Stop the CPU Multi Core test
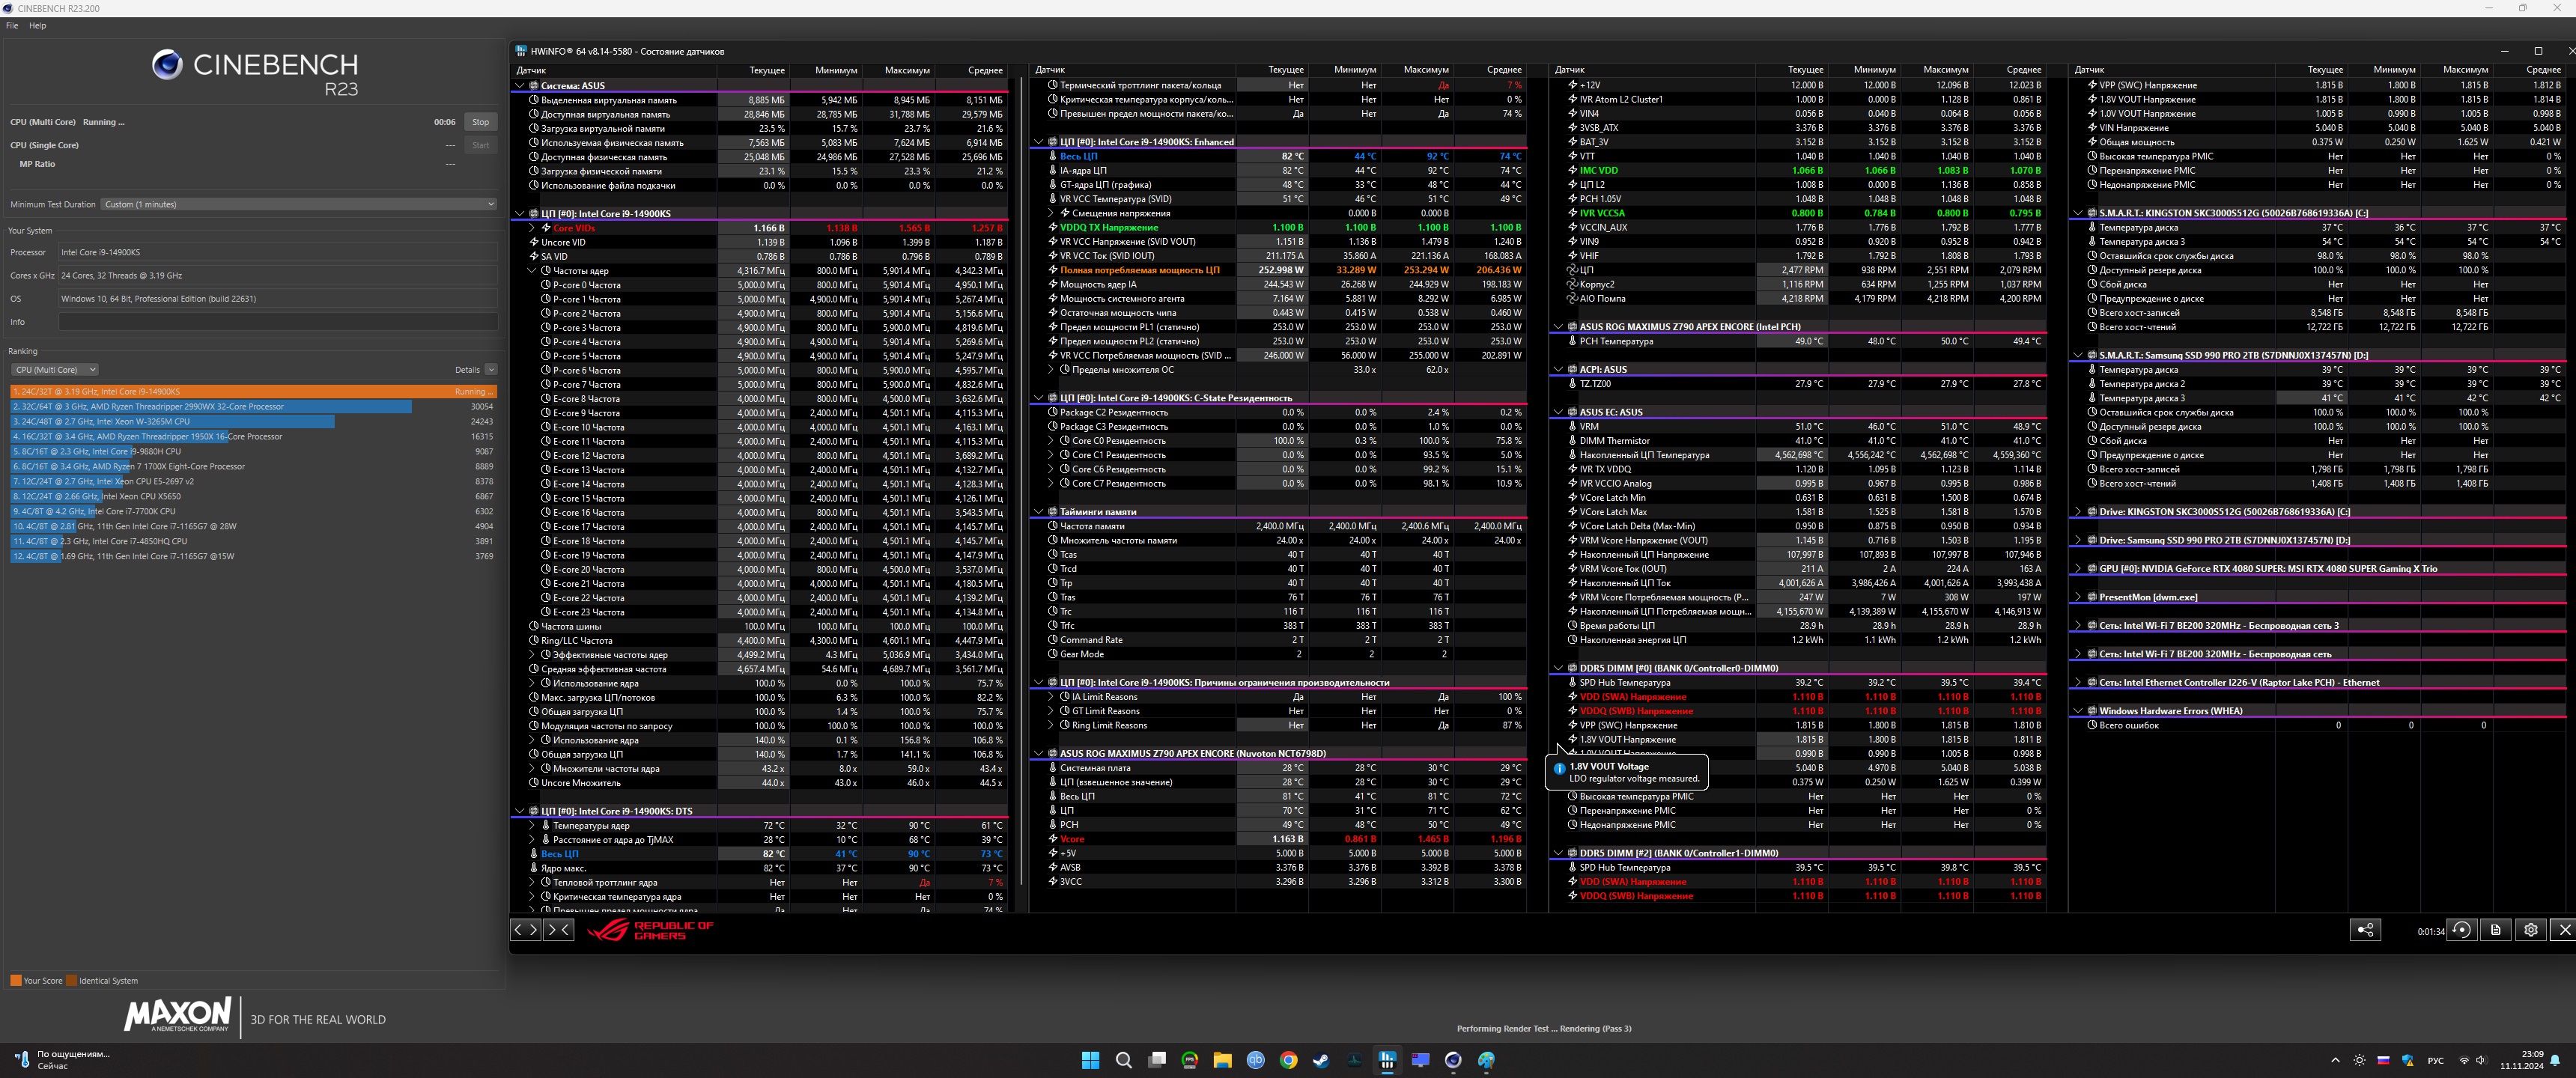The image size is (2576, 1078). [x=480, y=122]
